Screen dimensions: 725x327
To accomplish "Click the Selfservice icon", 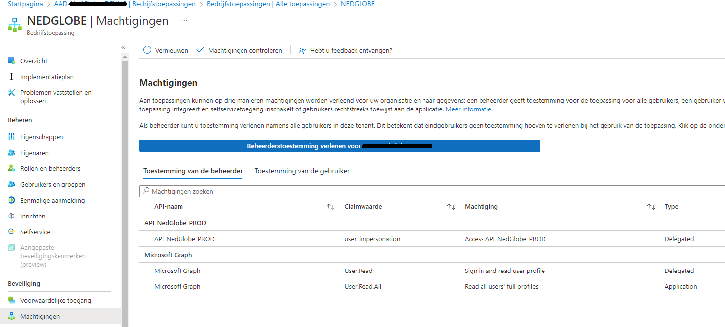I will coord(12,232).
